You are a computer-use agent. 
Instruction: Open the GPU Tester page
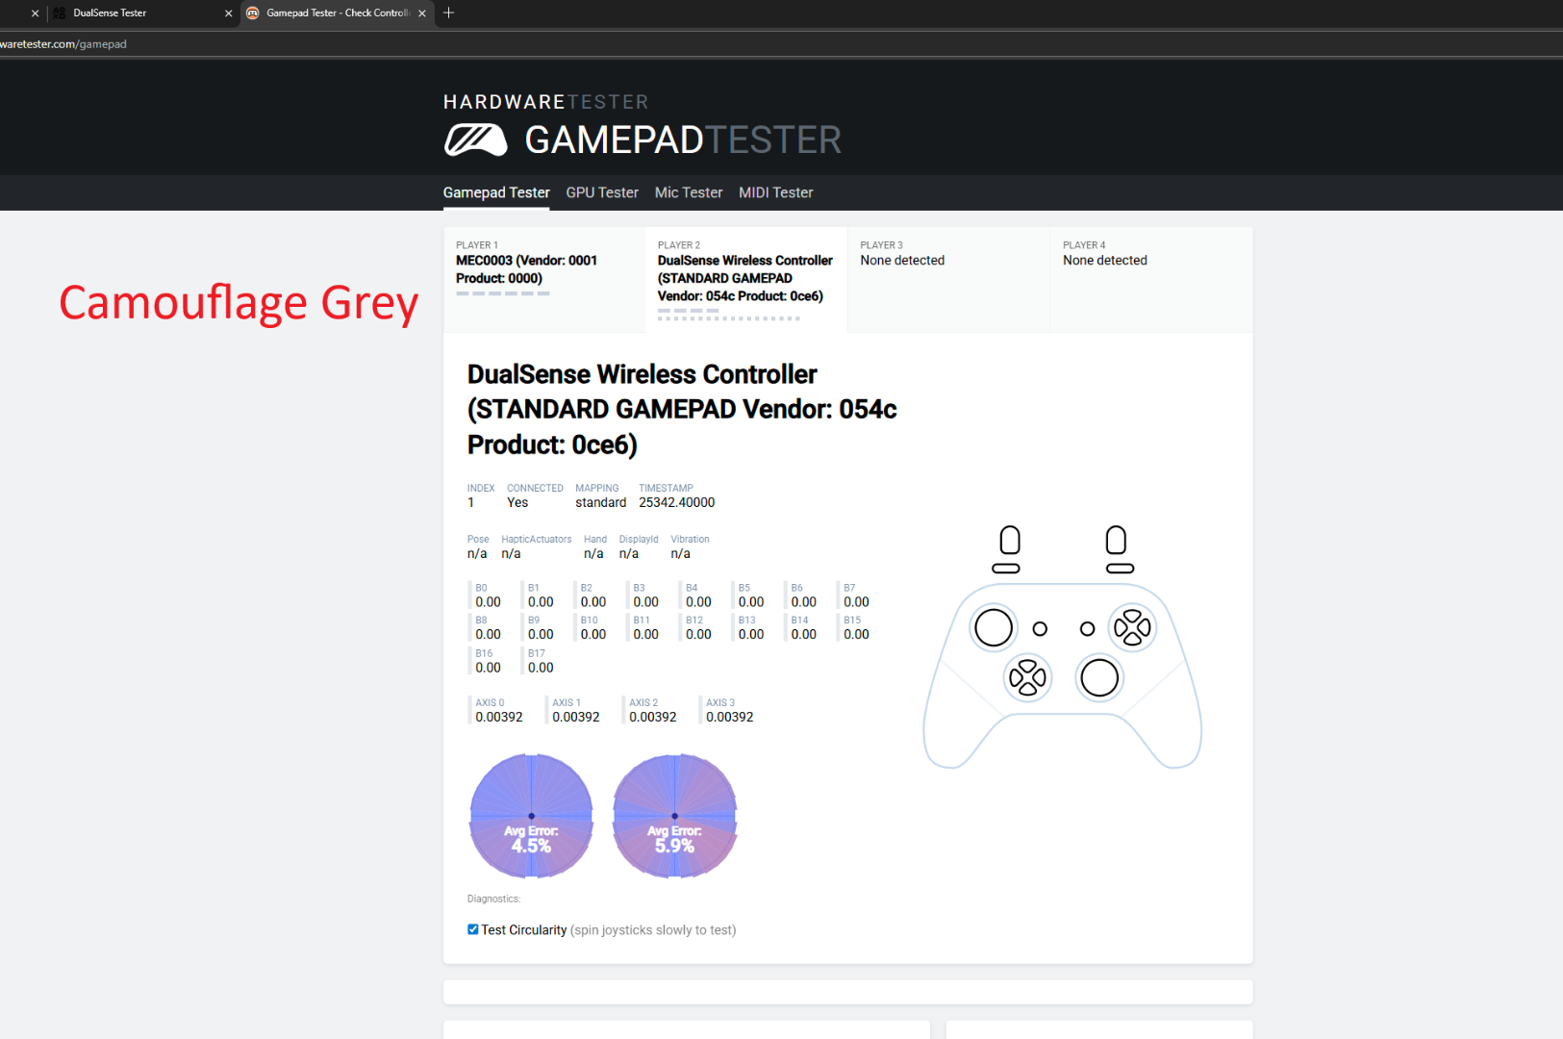(602, 192)
